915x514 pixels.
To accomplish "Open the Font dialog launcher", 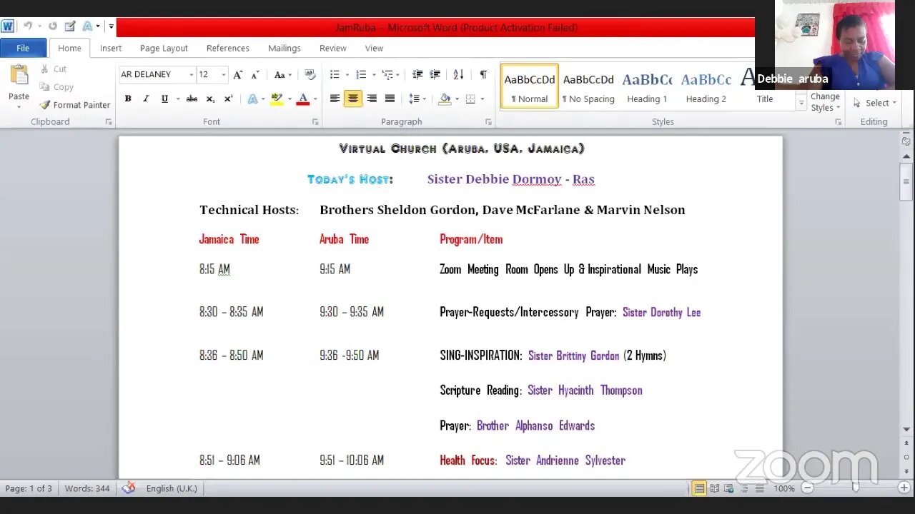I will click(x=315, y=122).
